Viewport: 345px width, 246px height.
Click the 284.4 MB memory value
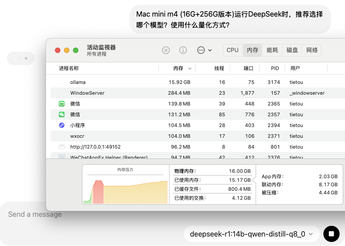[x=179, y=93]
